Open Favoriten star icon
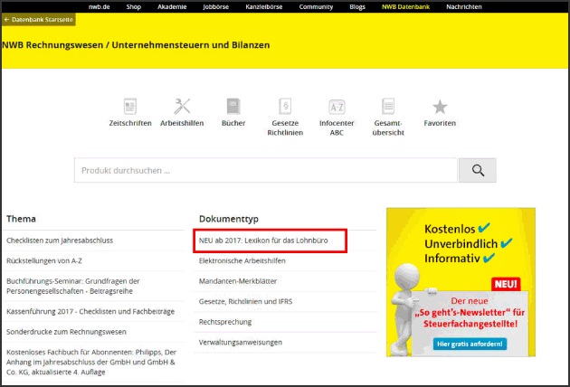570x387 pixels. pyautogui.click(x=440, y=107)
